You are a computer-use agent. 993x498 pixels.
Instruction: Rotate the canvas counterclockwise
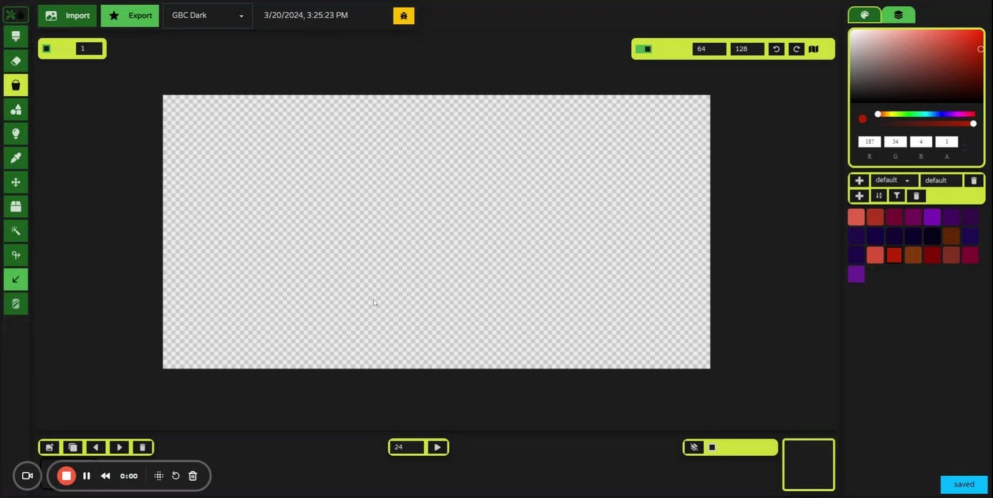point(776,48)
